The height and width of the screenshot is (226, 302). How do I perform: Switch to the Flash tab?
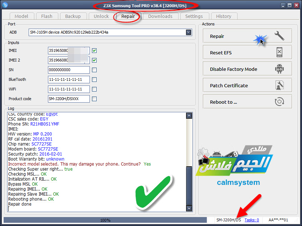pos(47,16)
